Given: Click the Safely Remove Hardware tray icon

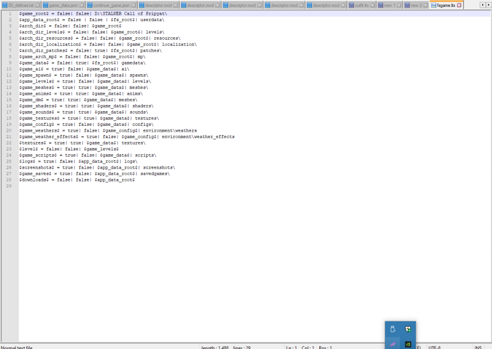Looking at the screenshot, I should point(392,329).
